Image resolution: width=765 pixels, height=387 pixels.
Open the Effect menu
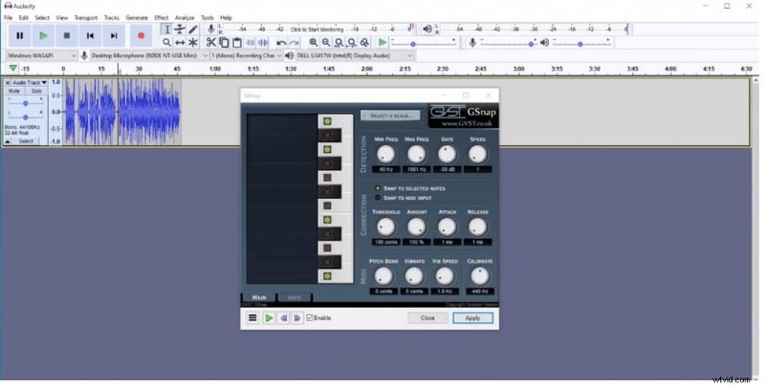coord(161,17)
